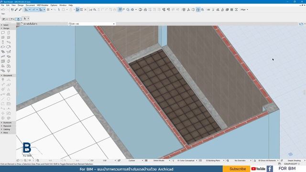Open the Snap Guides dropdown arrow

click(x=37, y=10)
